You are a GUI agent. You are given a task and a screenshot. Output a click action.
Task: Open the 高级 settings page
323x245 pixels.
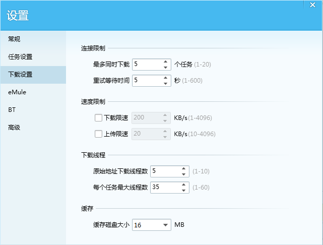[x=33, y=128]
